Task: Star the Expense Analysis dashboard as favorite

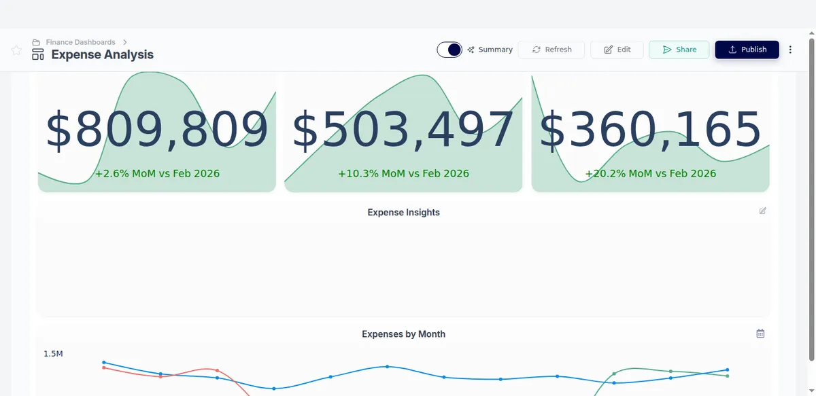Action: pyautogui.click(x=16, y=50)
